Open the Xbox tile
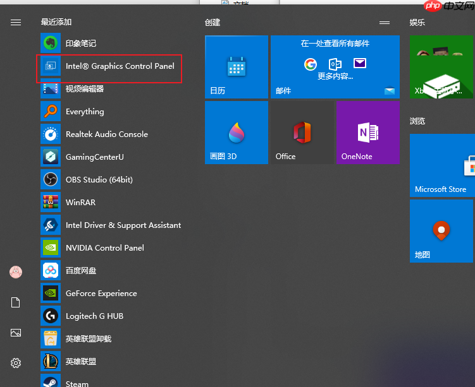The image size is (475, 387). coord(441,67)
